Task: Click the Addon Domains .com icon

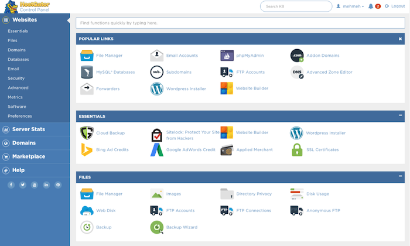Action: click(x=297, y=56)
